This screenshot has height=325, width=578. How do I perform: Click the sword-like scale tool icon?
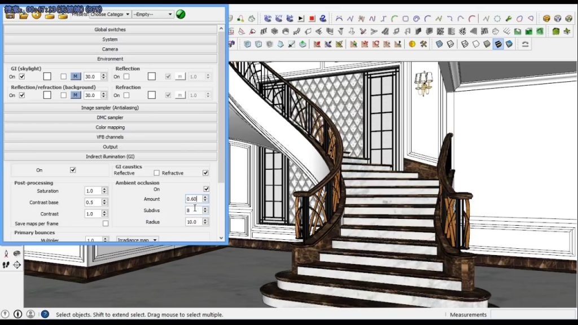click(x=292, y=44)
